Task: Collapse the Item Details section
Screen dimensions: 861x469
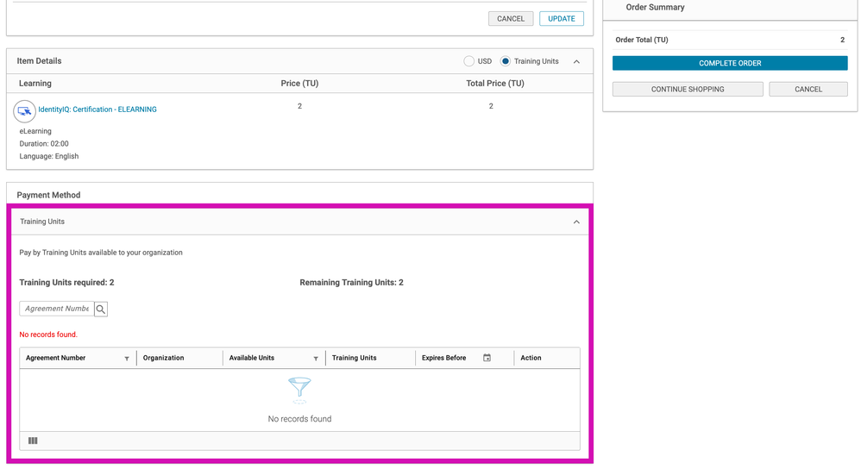Action: coord(576,61)
